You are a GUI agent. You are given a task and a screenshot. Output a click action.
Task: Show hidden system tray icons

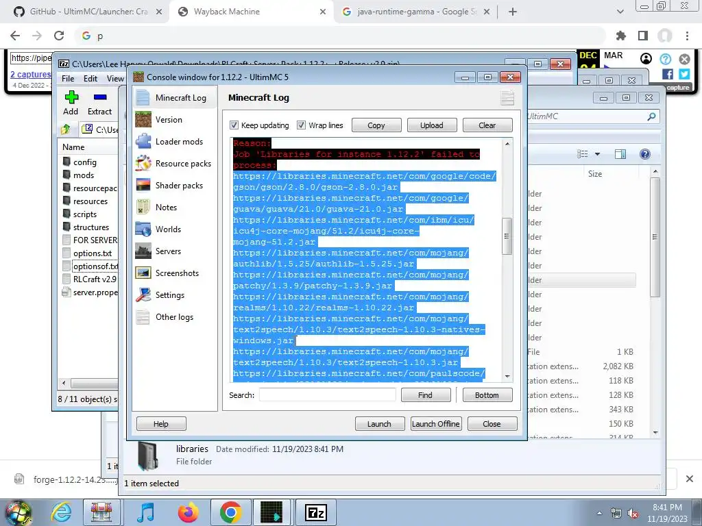click(x=599, y=513)
